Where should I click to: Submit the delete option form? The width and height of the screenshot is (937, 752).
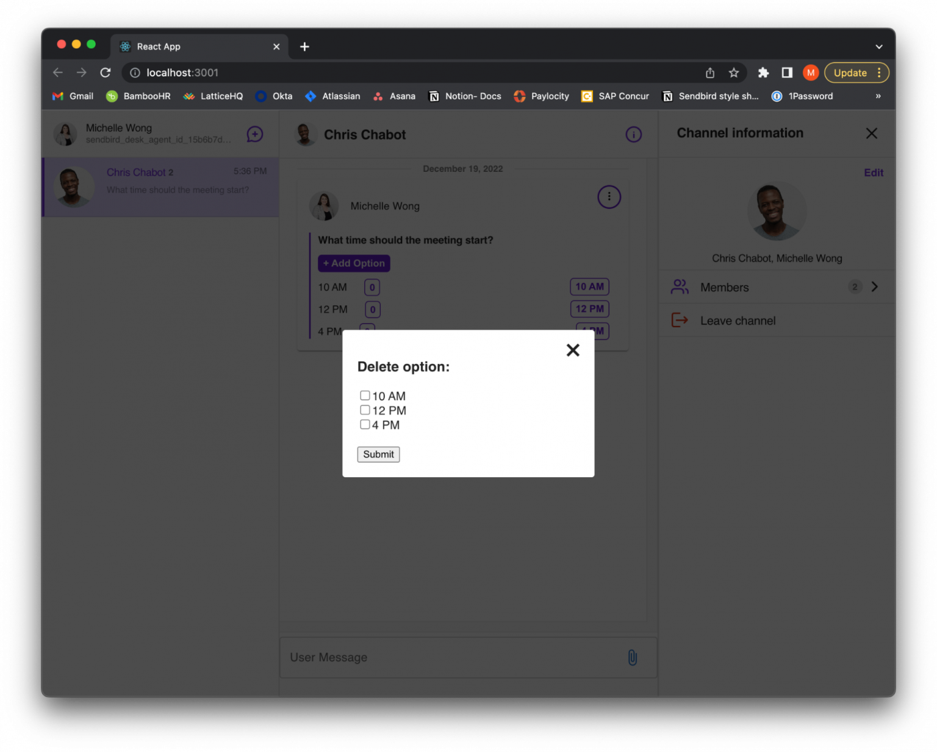coord(378,454)
